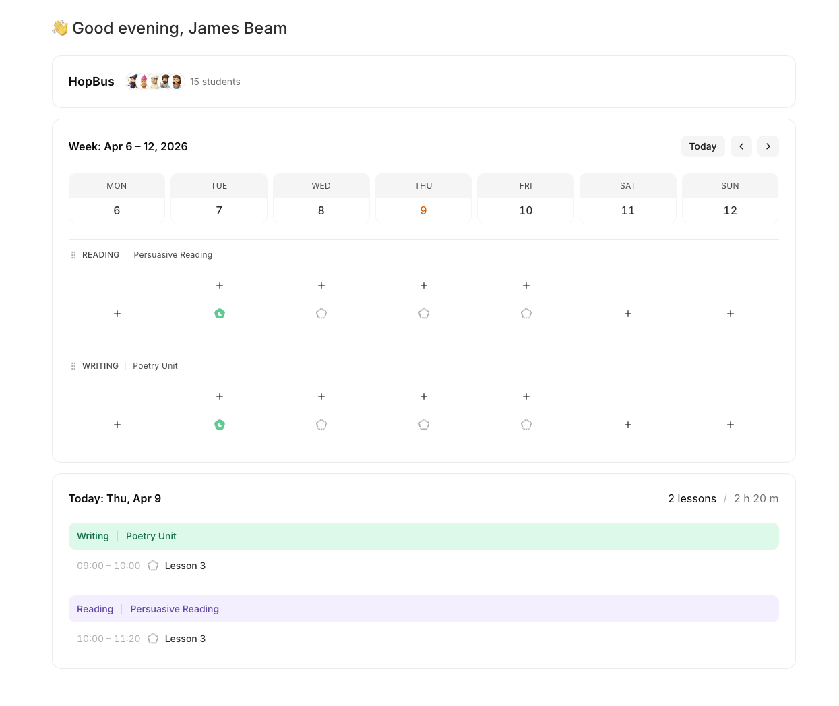Add extra Writing lesson on Wednesday
This screenshot has height=706, width=839.
coord(321,396)
